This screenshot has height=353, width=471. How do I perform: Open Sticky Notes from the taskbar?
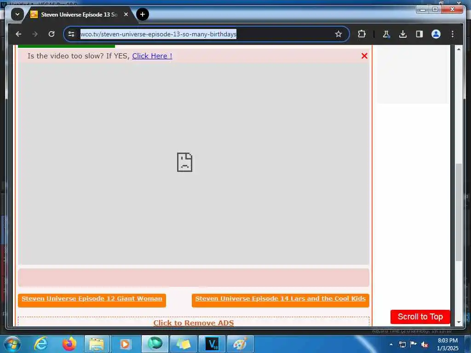point(184,344)
